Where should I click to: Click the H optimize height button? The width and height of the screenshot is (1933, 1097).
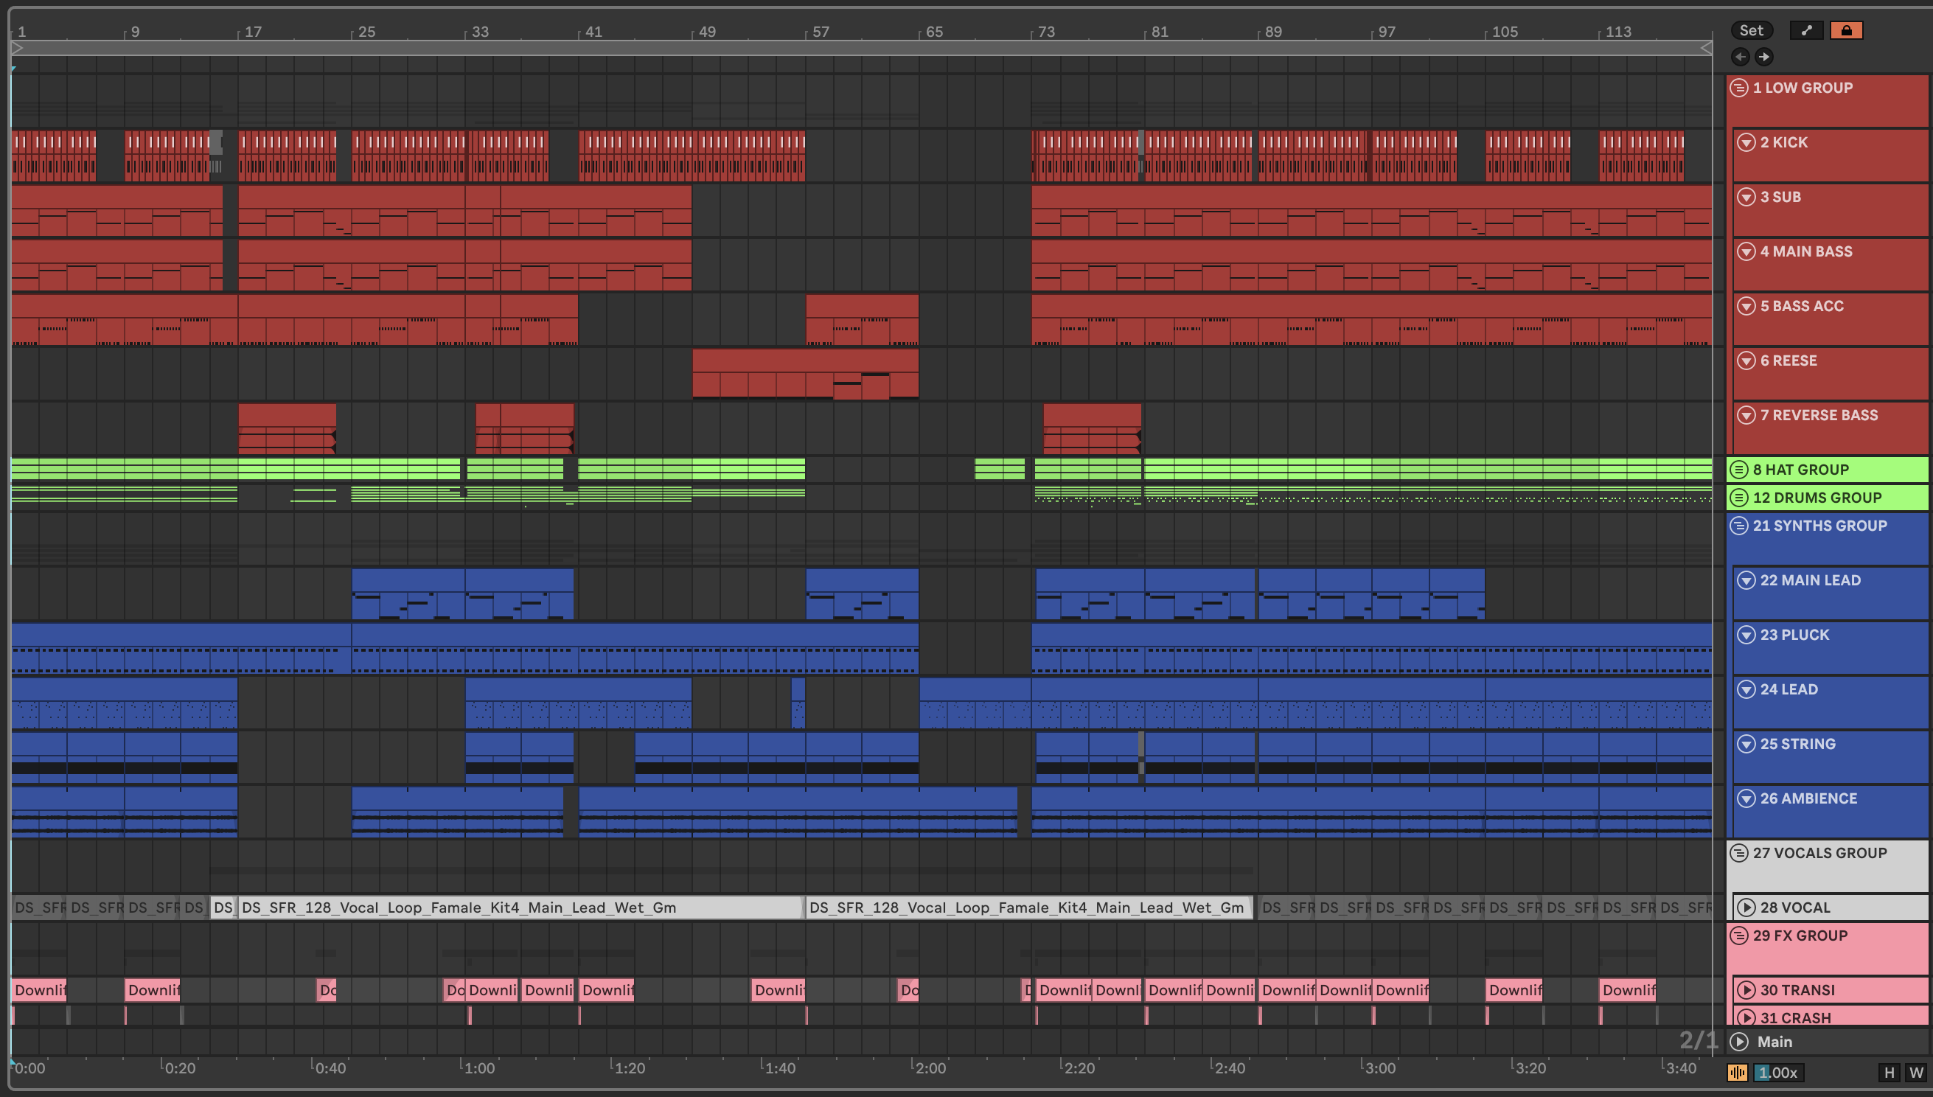pyautogui.click(x=1889, y=1072)
